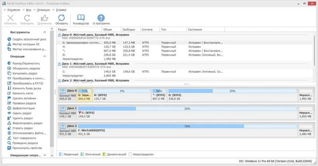The height and width of the screenshot is (166, 318).
Task: Sort by Состояние column header
Action: click(x=206, y=30)
